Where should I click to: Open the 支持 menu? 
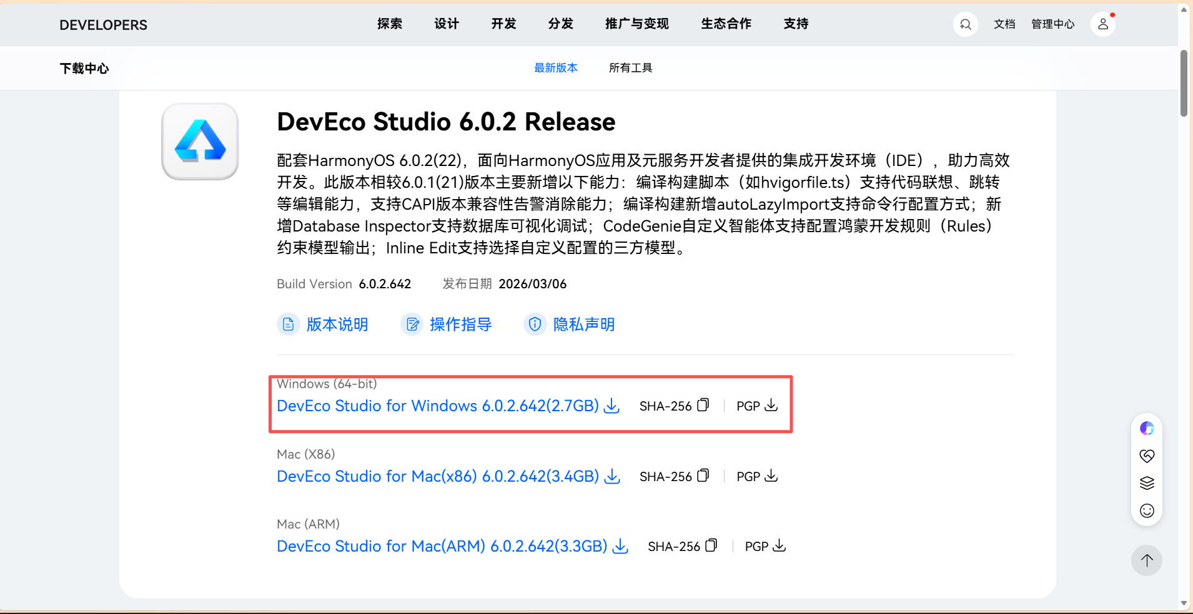point(796,24)
